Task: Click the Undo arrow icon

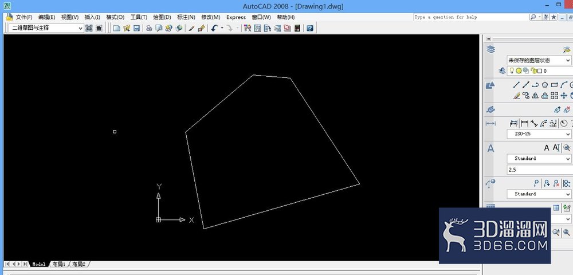Action: pyautogui.click(x=214, y=28)
